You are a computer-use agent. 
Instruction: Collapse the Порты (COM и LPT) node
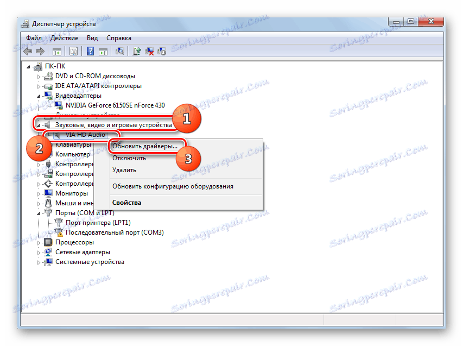(39, 213)
